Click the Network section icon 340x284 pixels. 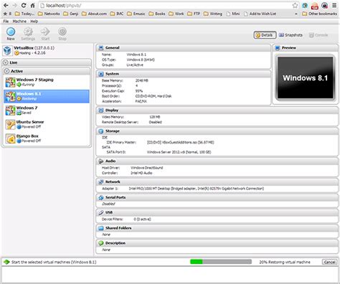pos(101,182)
